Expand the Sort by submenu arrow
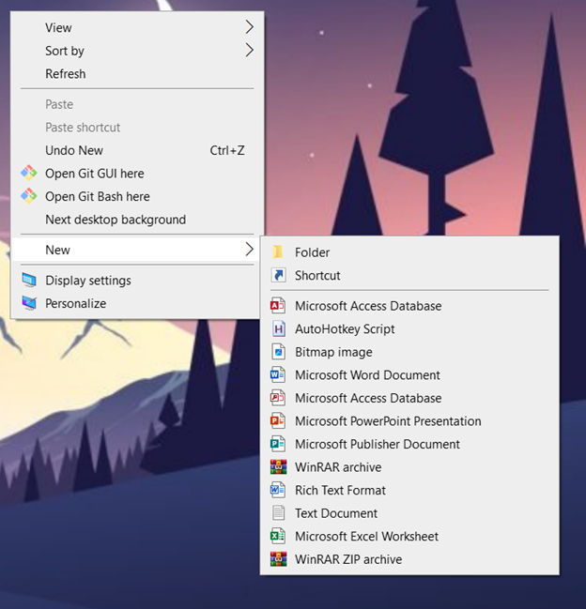 (x=250, y=50)
